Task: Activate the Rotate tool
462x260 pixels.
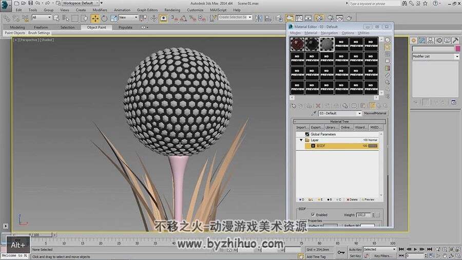Action: pyautogui.click(x=104, y=18)
